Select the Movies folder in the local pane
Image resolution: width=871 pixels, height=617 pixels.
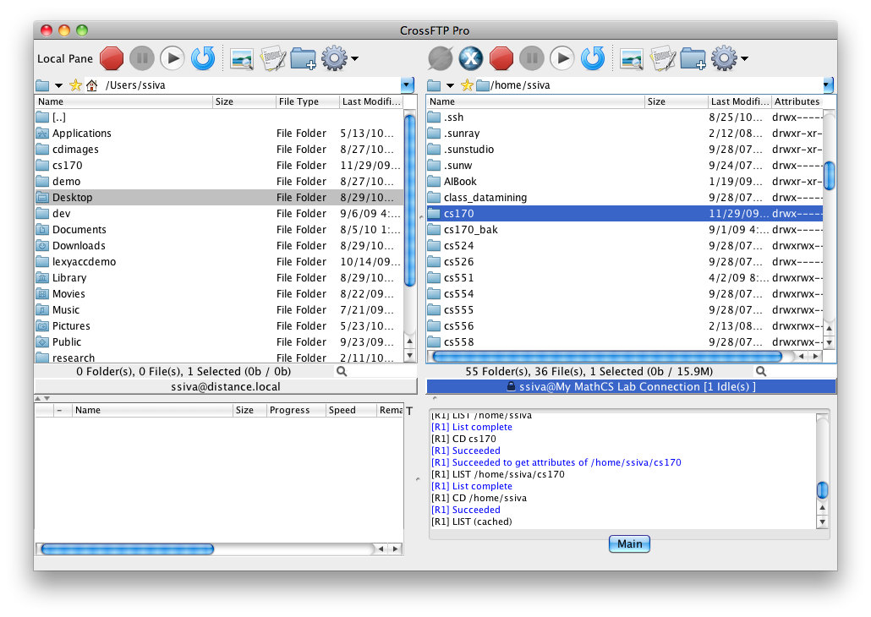click(219, 294)
